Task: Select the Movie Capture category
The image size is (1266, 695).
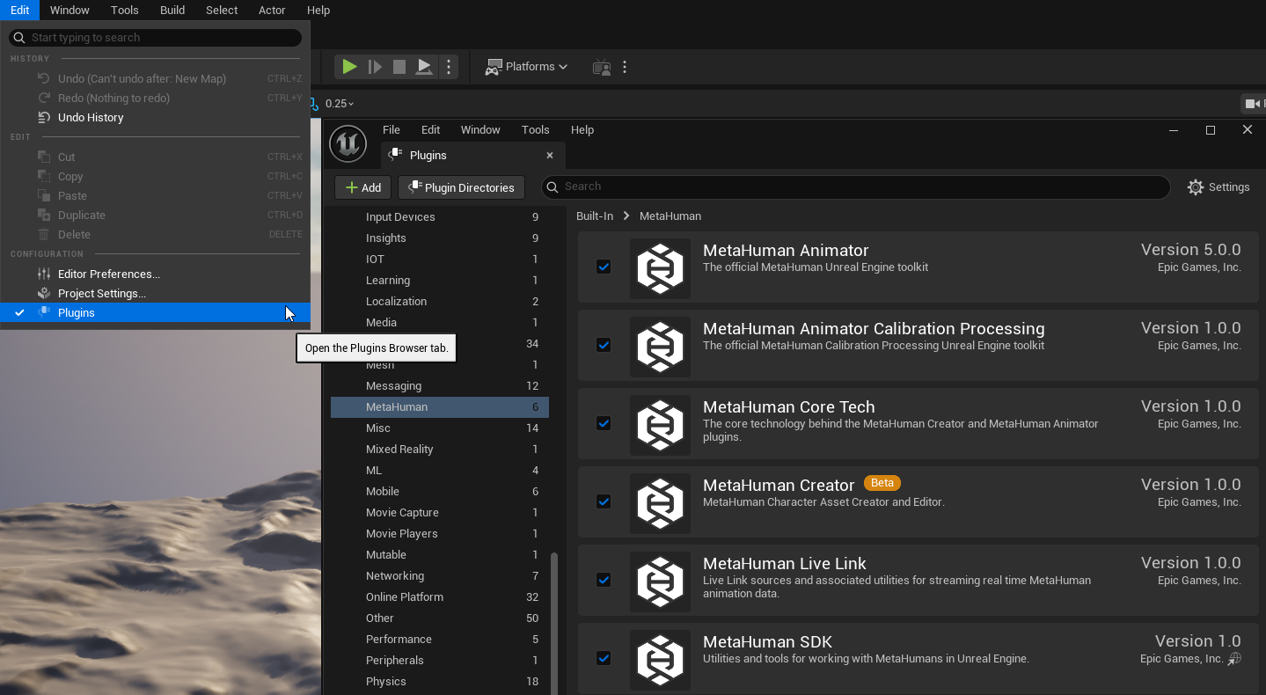Action: [x=440, y=513]
